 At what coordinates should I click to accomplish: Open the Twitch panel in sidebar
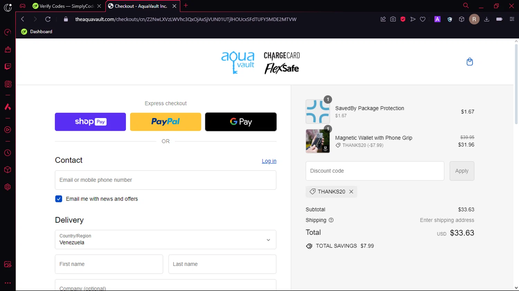coord(8,67)
